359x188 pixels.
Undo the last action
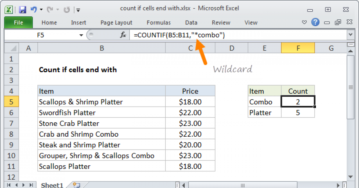click(34, 10)
